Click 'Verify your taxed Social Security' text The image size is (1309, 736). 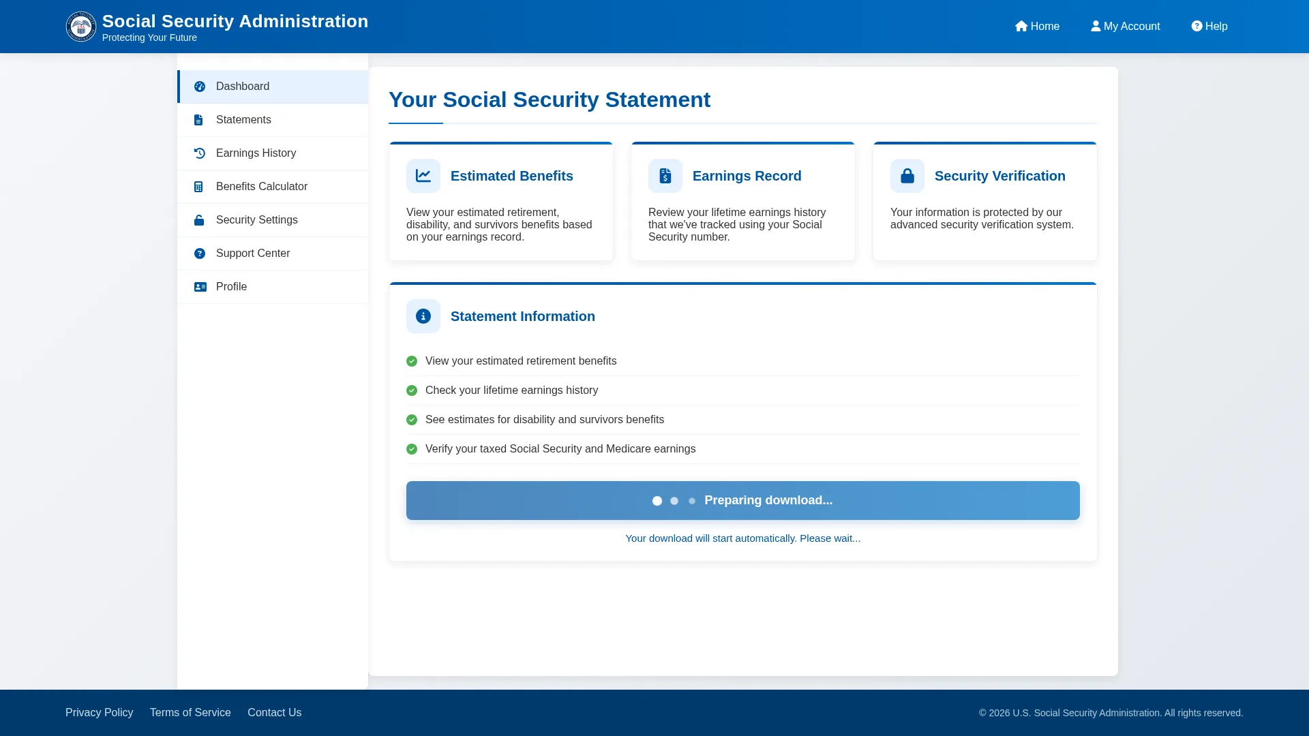coord(560,449)
